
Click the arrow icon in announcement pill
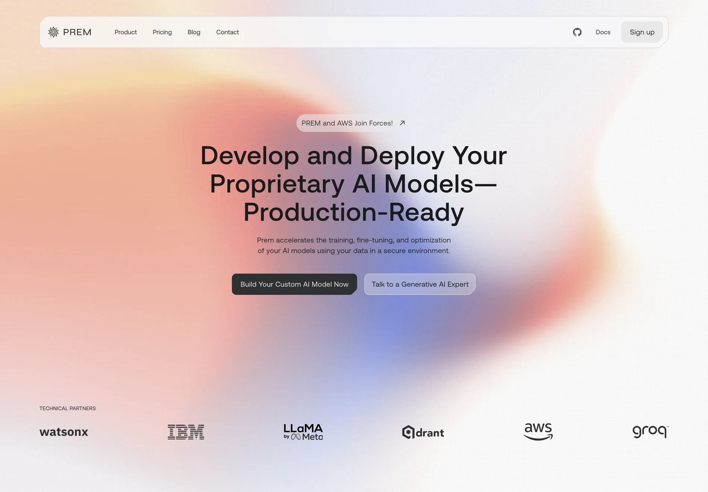coord(402,123)
